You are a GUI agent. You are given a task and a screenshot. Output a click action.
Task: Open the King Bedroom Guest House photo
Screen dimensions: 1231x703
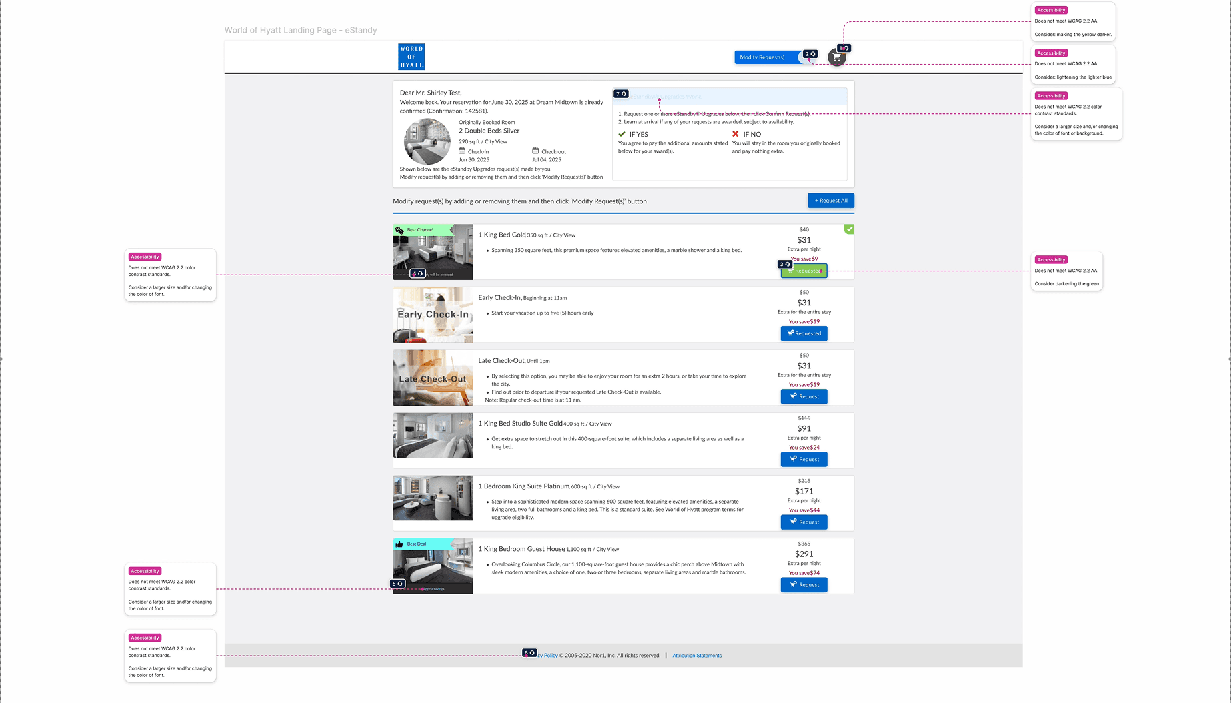pyautogui.click(x=433, y=566)
